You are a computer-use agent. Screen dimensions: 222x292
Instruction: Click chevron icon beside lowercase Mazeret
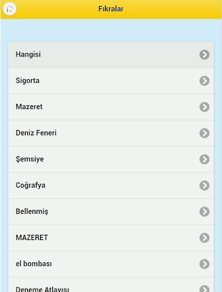204,107
